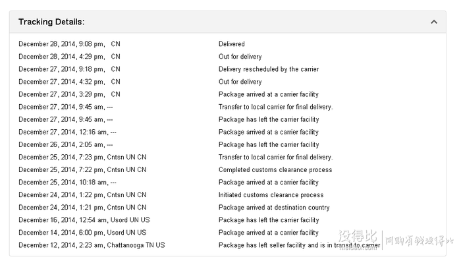This screenshot has width=461, height=263.
Task: Click the Tracking Details header title
Action: click(51, 22)
